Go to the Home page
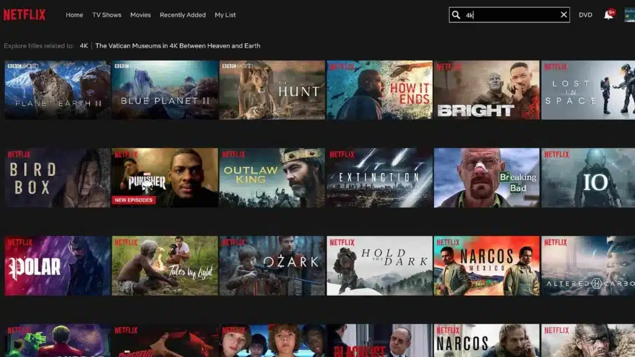635x357 pixels. coord(74,15)
